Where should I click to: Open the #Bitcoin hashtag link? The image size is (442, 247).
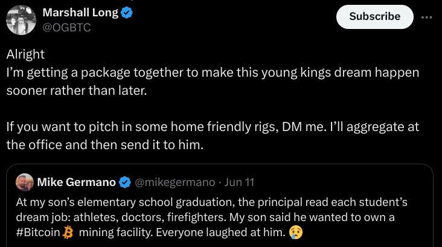(x=37, y=233)
